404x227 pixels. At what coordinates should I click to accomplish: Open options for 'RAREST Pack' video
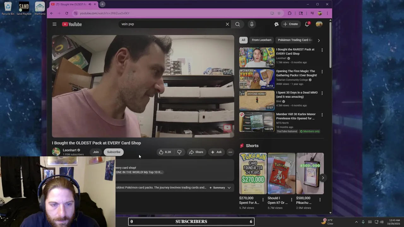pyautogui.click(x=322, y=50)
